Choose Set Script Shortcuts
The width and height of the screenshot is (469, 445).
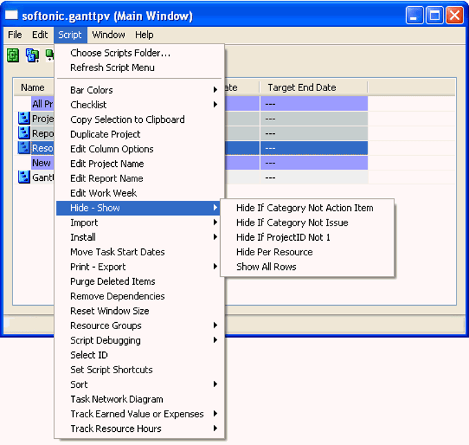[x=139, y=370]
